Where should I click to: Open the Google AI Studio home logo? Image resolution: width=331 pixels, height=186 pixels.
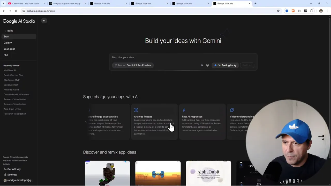coord(19,21)
